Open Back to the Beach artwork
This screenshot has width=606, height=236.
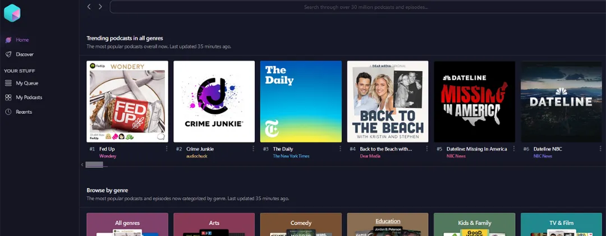tap(388, 101)
